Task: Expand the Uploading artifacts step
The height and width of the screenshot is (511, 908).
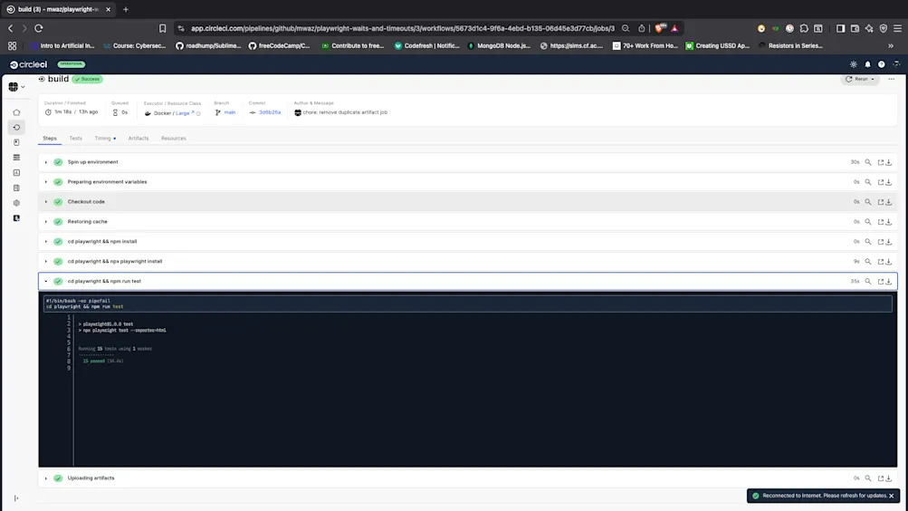Action: coord(46,478)
